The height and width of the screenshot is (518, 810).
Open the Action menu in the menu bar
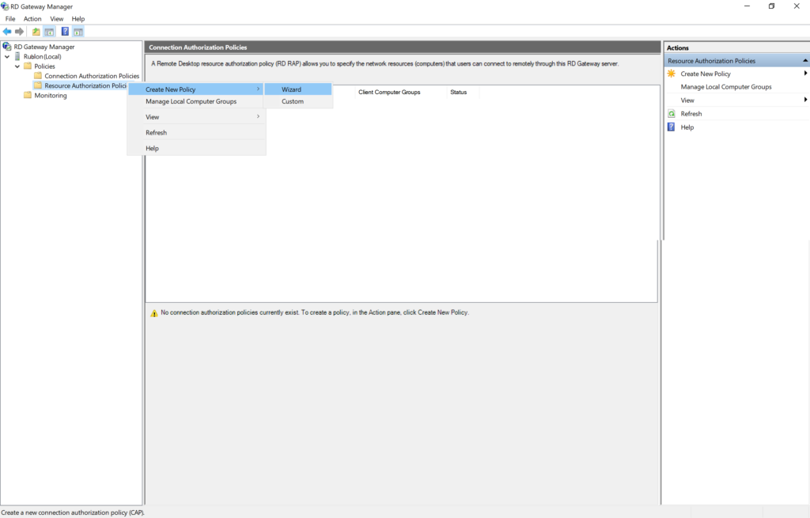click(x=32, y=18)
